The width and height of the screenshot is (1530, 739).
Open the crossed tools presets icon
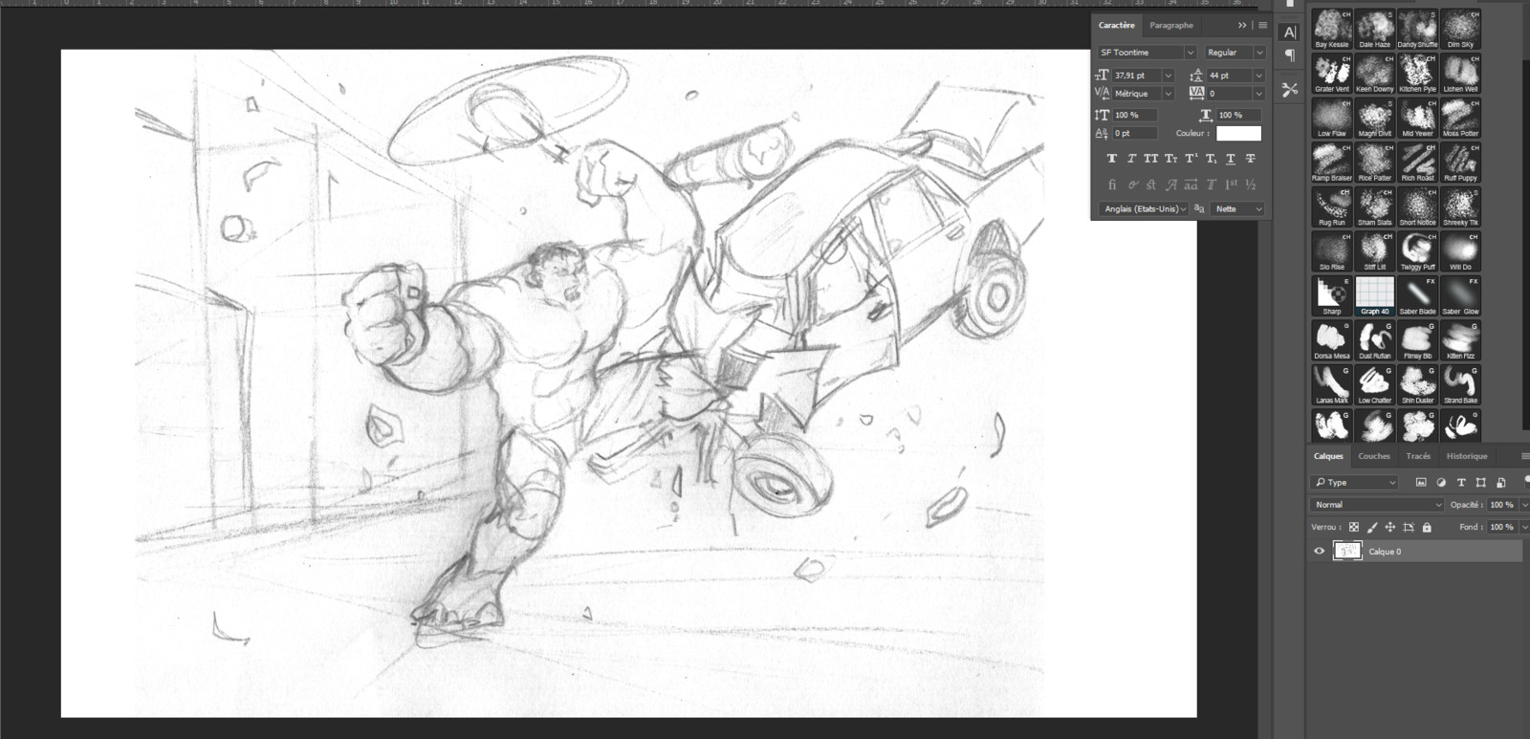[x=1289, y=90]
